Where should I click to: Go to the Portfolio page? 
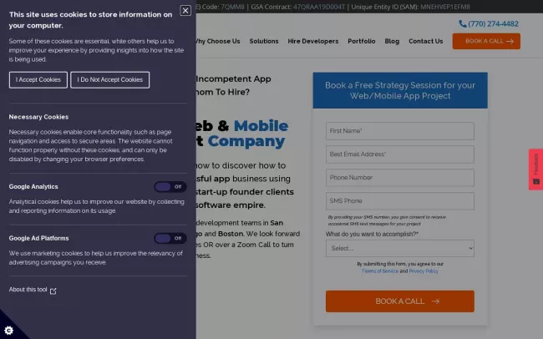(362, 41)
